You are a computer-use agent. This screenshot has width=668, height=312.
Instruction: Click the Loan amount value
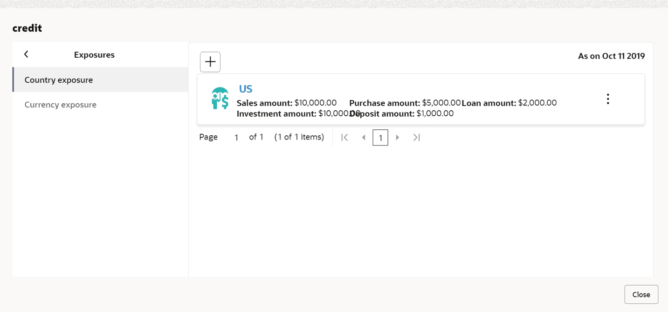pos(537,103)
